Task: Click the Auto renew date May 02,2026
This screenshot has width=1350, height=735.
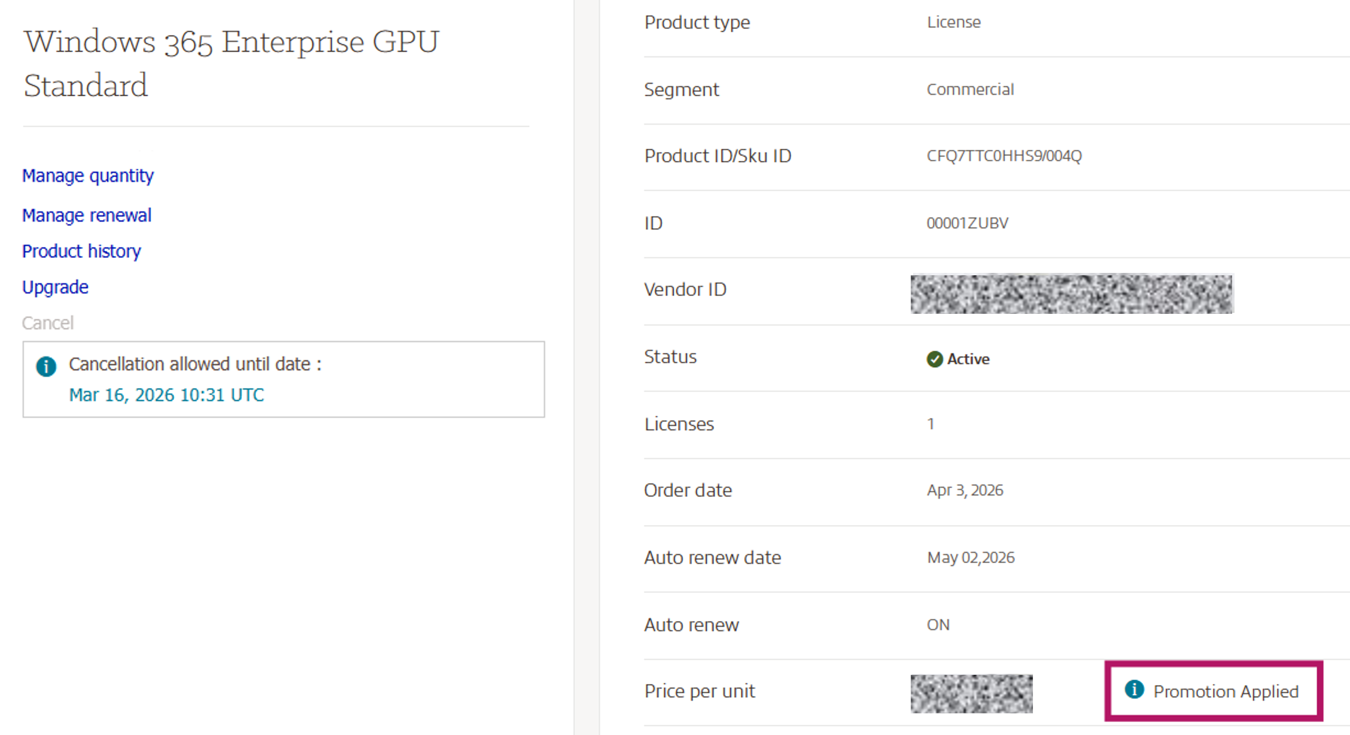Action: click(970, 557)
